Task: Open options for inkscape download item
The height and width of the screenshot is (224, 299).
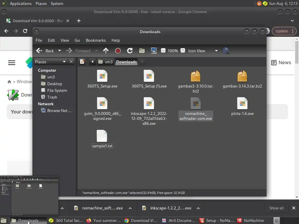Action: [x=198, y=208]
